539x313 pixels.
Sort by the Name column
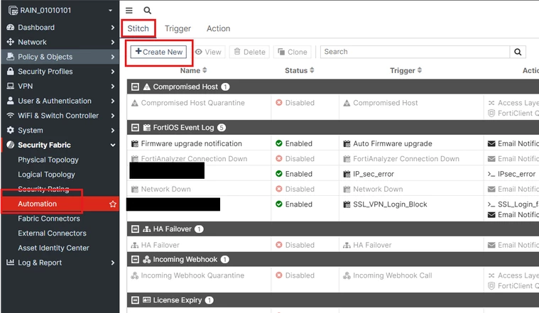[194, 70]
